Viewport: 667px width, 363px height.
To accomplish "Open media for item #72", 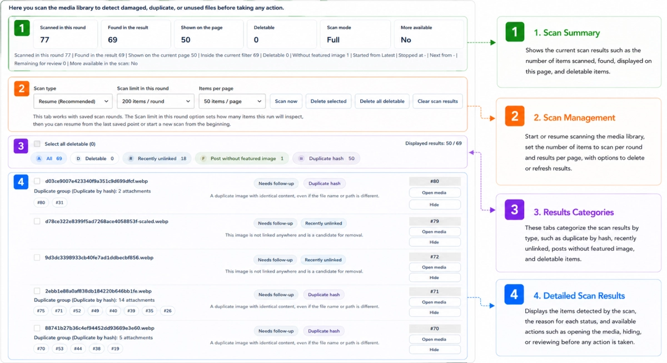I will (x=435, y=267).
